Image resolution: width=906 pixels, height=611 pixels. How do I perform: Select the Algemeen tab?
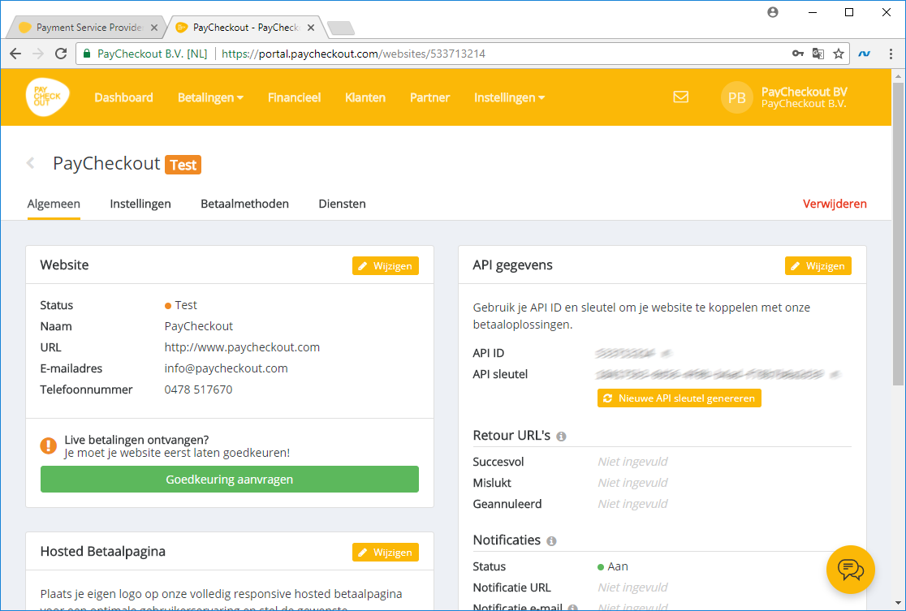pos(54,204)
